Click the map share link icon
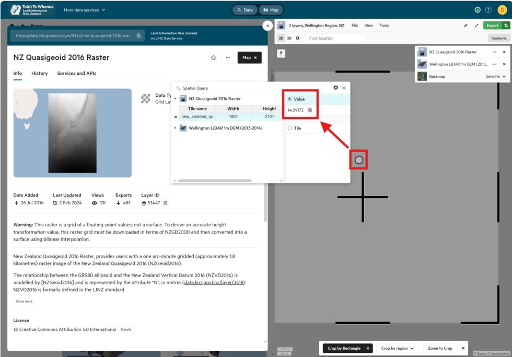Screen dimensions: 512x357 click(466, 26)
